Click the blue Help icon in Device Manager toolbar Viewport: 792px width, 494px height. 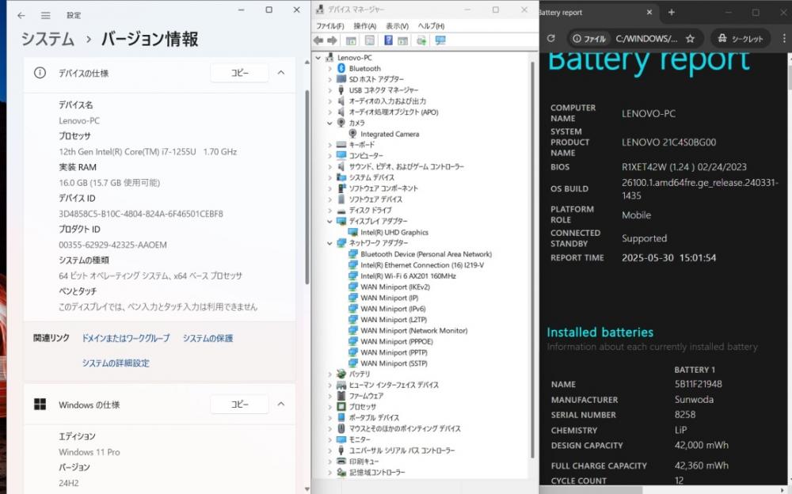pos(388,40)
